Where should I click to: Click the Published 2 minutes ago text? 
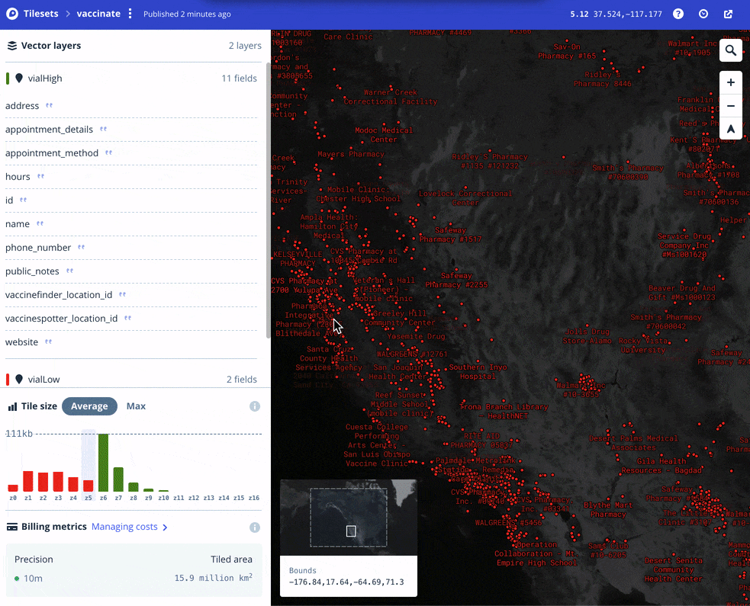point(187,14)
